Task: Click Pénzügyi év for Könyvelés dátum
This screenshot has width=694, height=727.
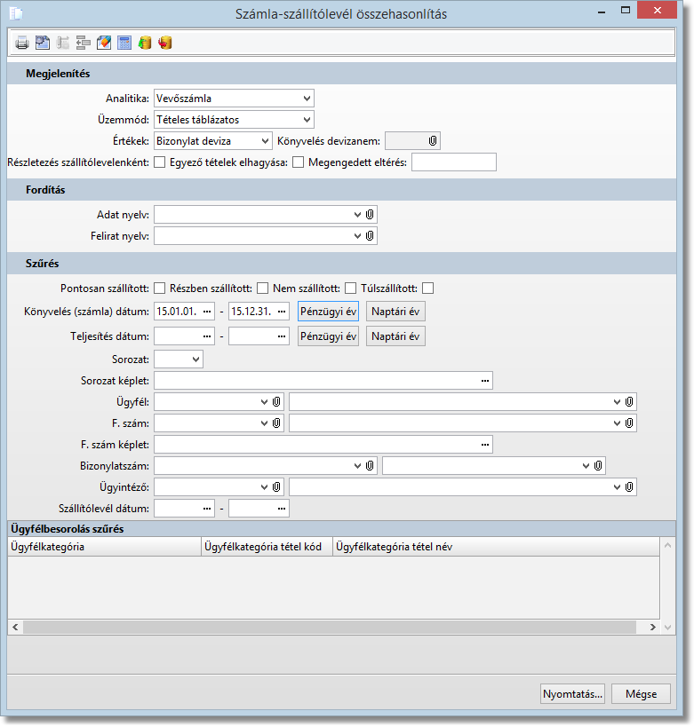Action: point(328,312)
